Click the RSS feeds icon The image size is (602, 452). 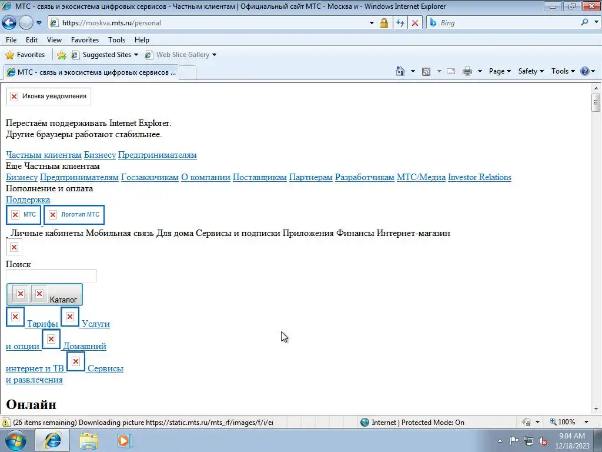[426, 71]
